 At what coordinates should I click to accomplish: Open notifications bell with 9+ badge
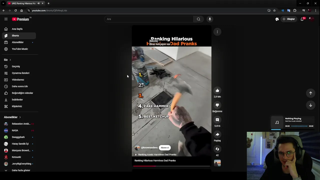(x=302, y=19)
